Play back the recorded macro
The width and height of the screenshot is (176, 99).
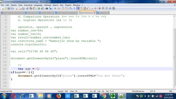[106, 9]
